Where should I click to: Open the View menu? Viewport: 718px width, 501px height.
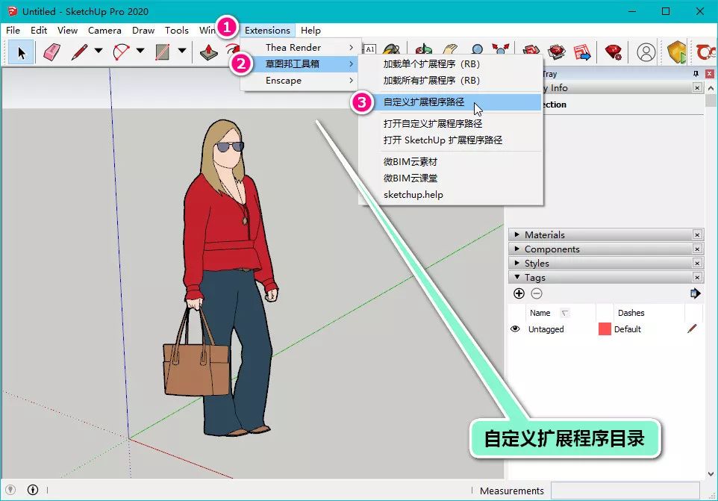67,30
